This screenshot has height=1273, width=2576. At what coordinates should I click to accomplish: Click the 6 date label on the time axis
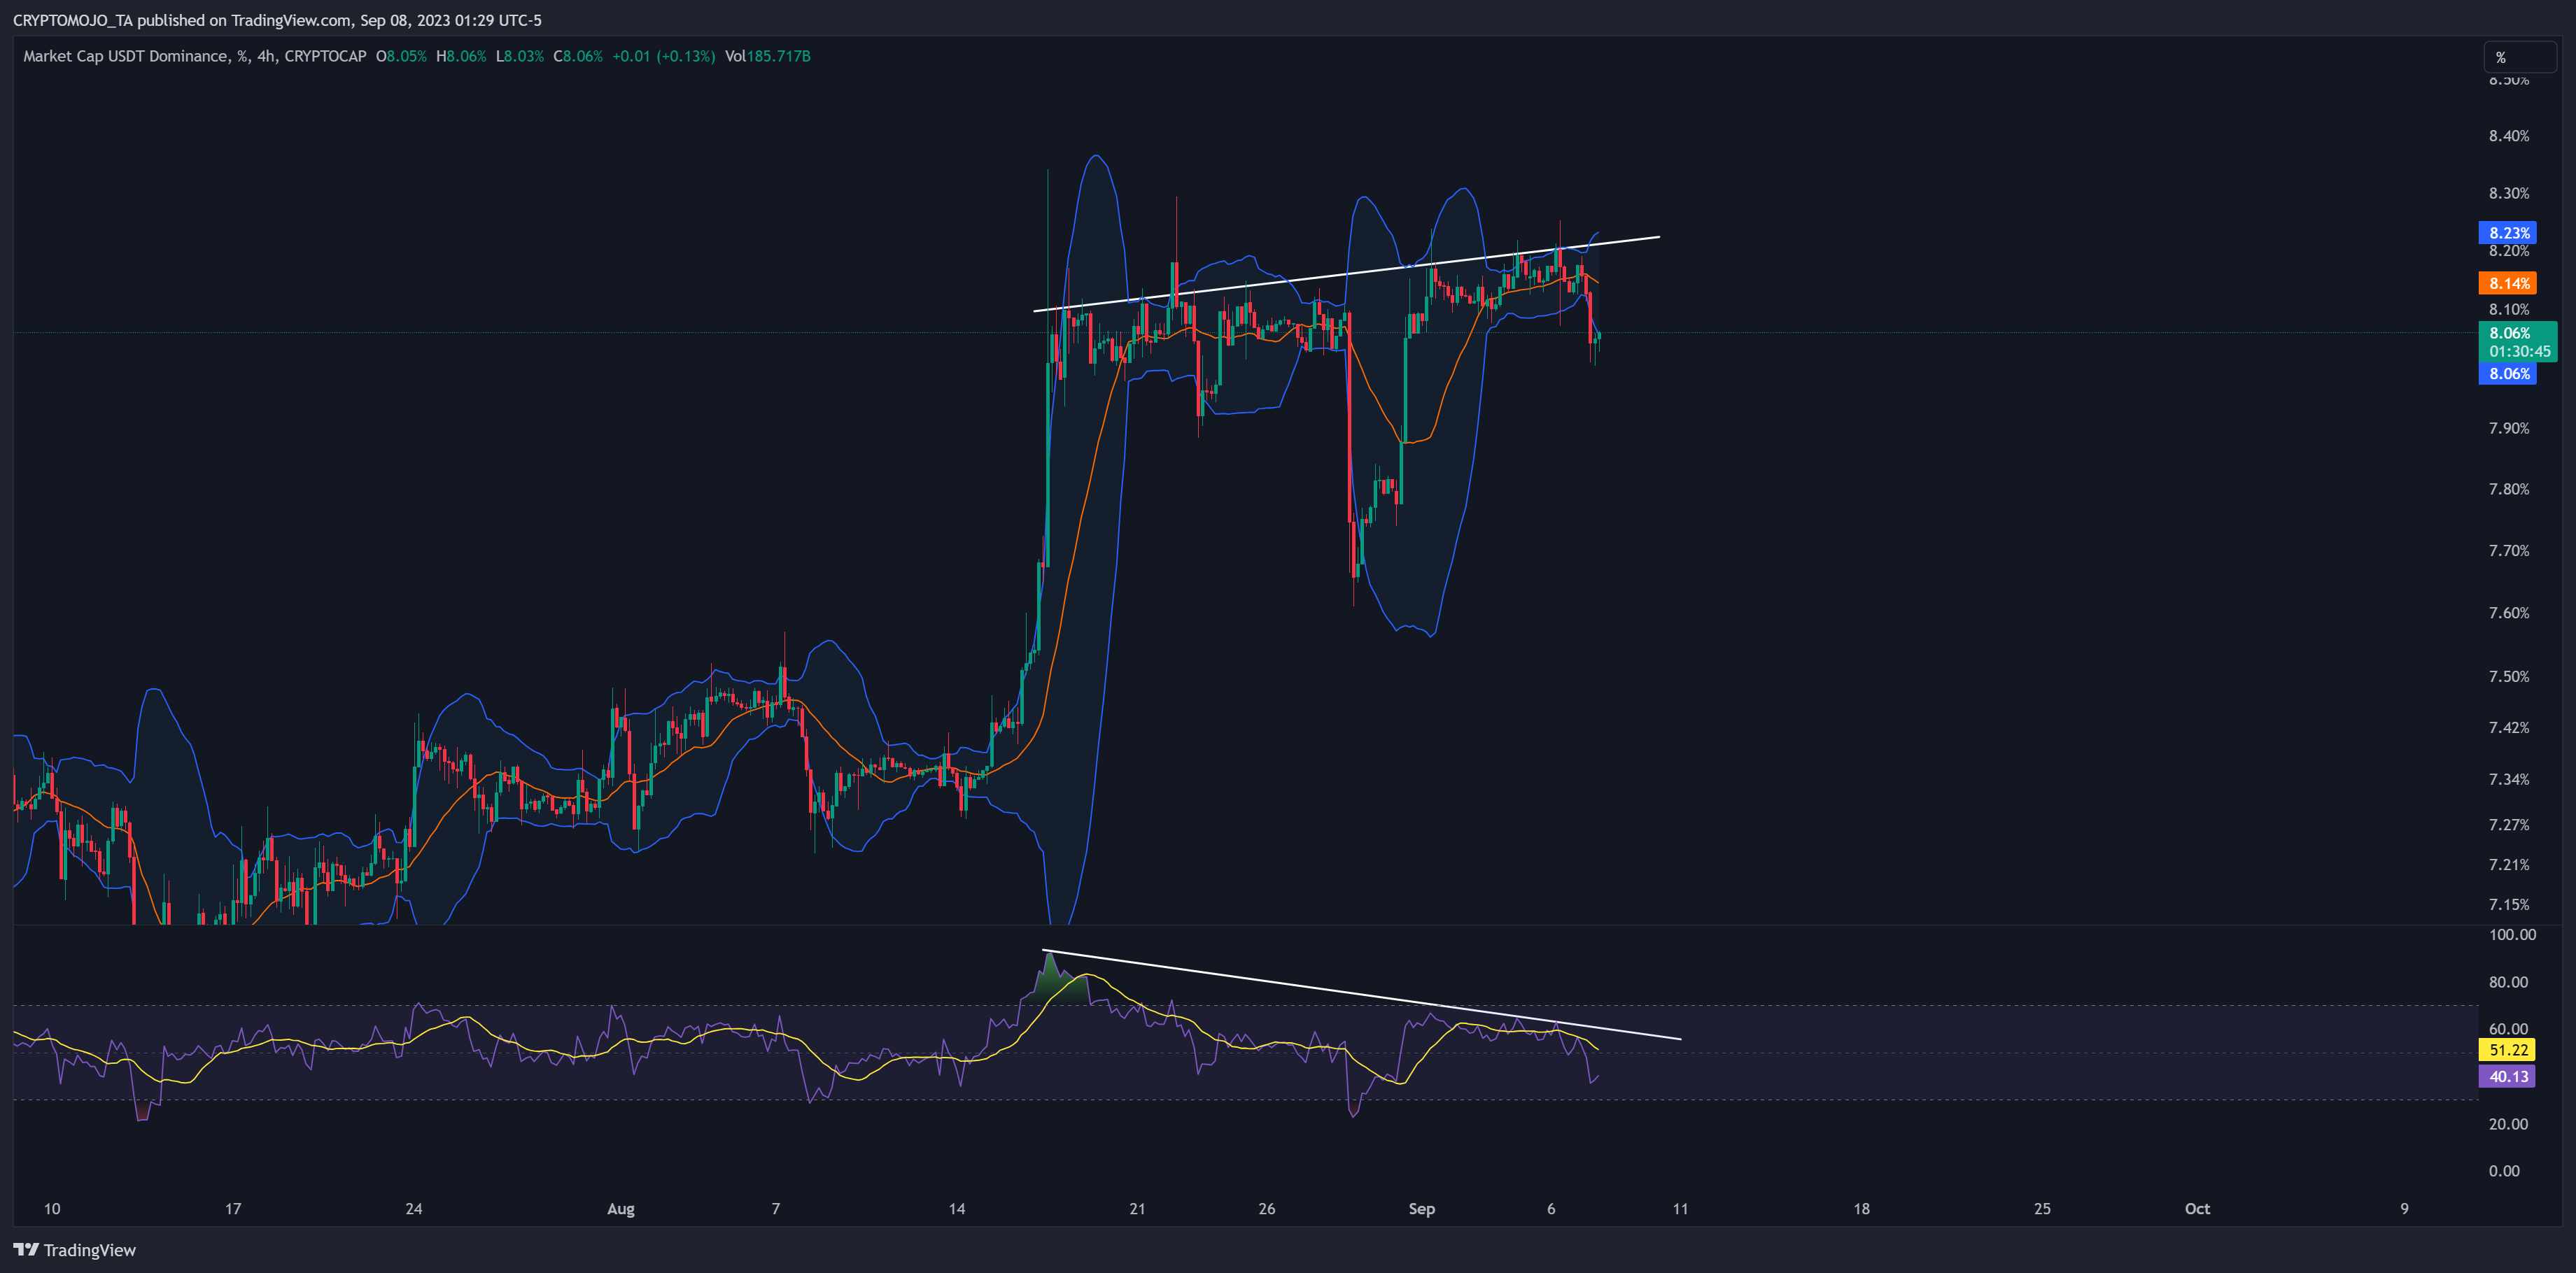click(x=1551, y=1209)
